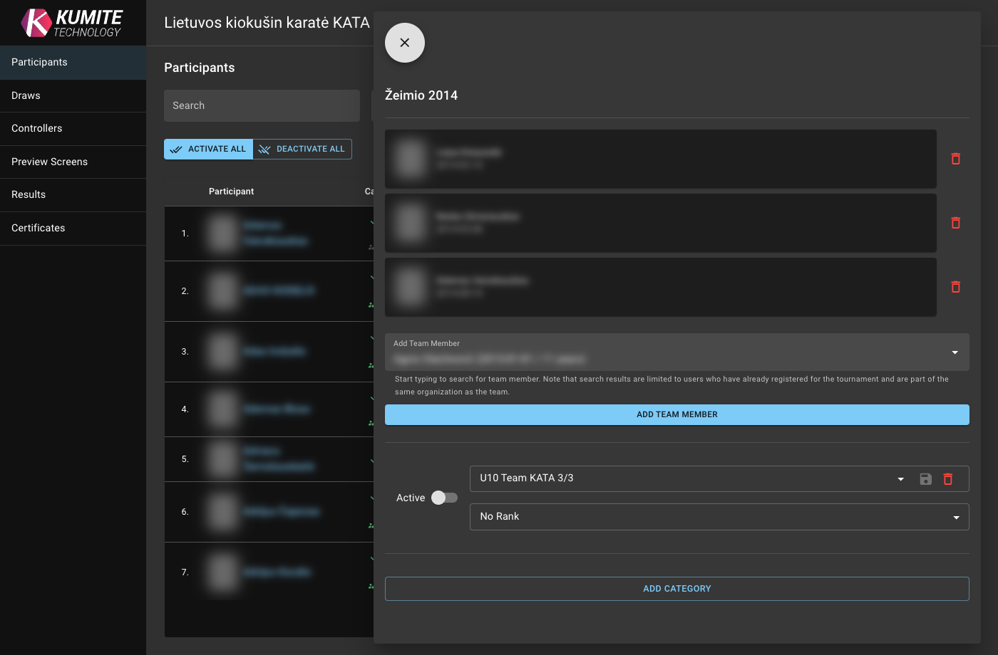Click the double-check icon on Activate All
The image size is (998, 655).
click(x=176, y=150)
